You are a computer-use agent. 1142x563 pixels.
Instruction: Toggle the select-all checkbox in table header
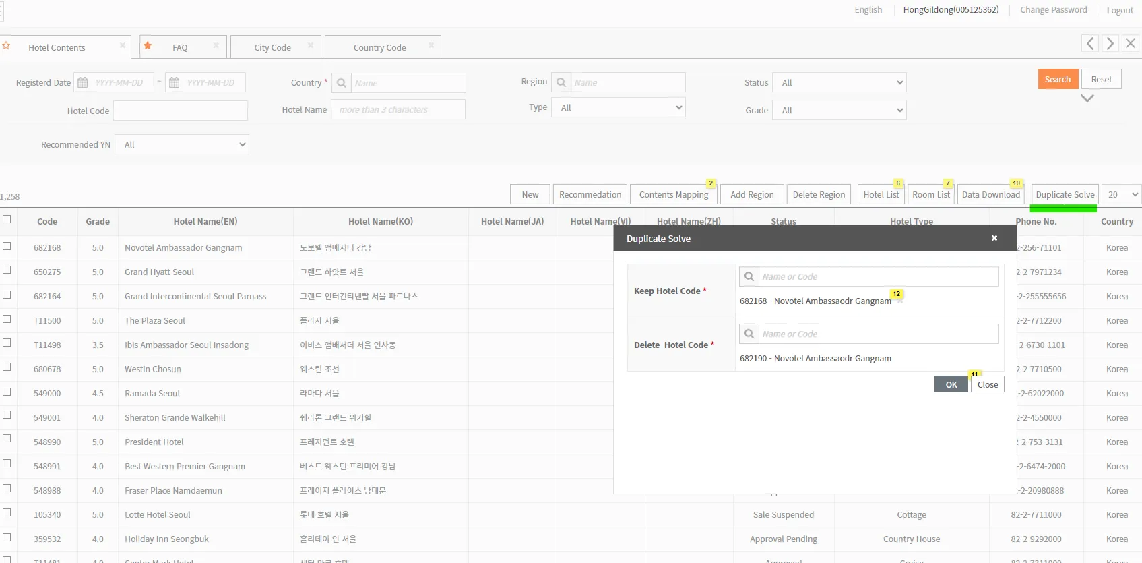coord(7,219)
